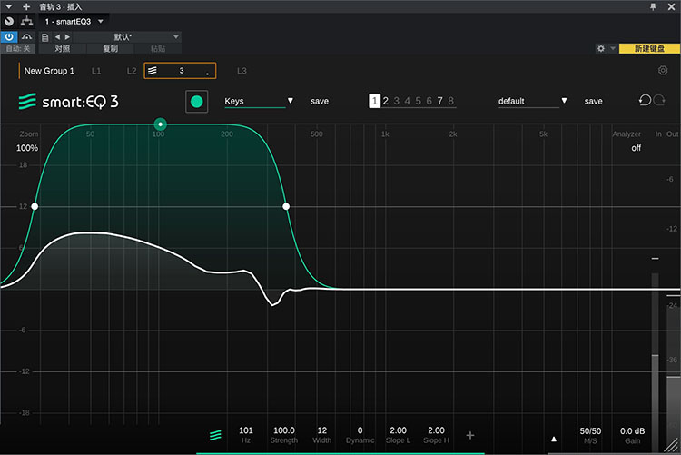Click the Zoom 100% value
Viewport: 681px width, 455px height.
click(27, 148)
